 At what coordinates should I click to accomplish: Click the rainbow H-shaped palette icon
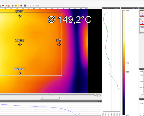pyautogui.click(x=9, y=6)
